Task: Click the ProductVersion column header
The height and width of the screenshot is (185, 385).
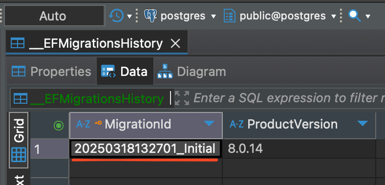Action: (299, 125)
